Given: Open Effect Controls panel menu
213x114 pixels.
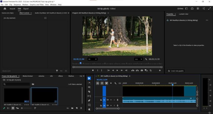Looking at the screenshot, I should 31,13.
